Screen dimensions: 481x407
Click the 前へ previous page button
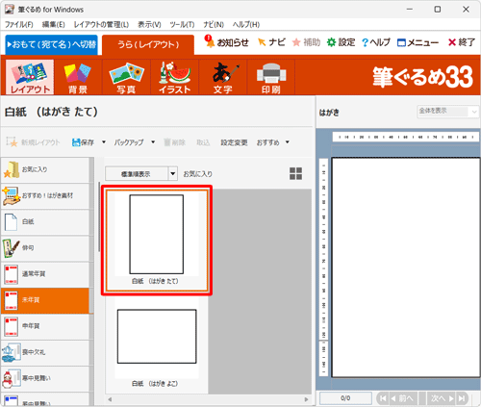coord(403,398)
